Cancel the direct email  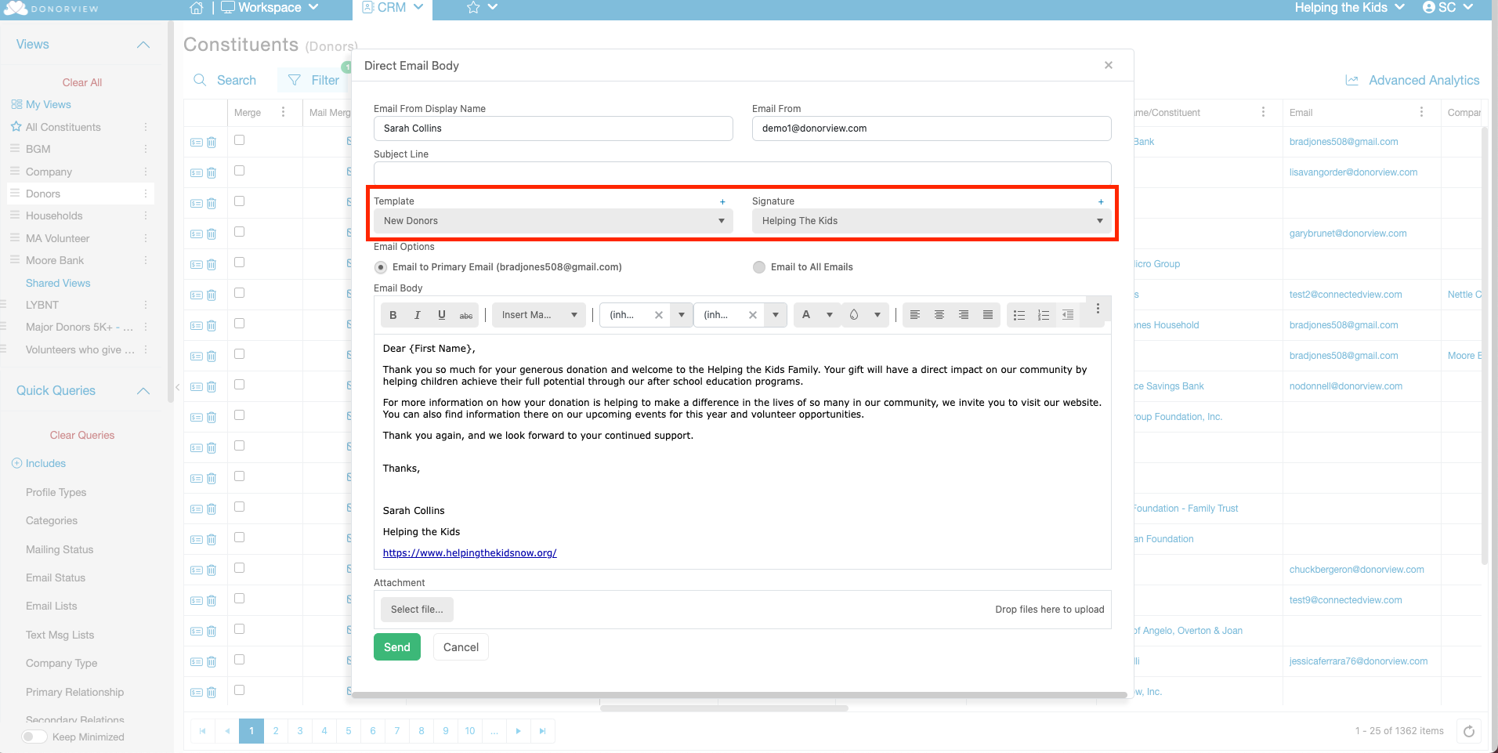coord(461,647)
